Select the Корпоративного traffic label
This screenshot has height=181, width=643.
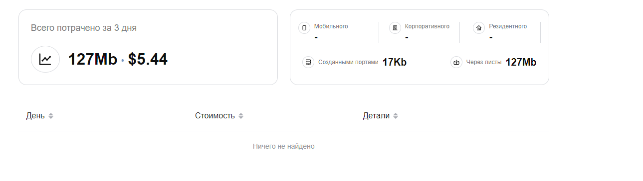(427, 26)
